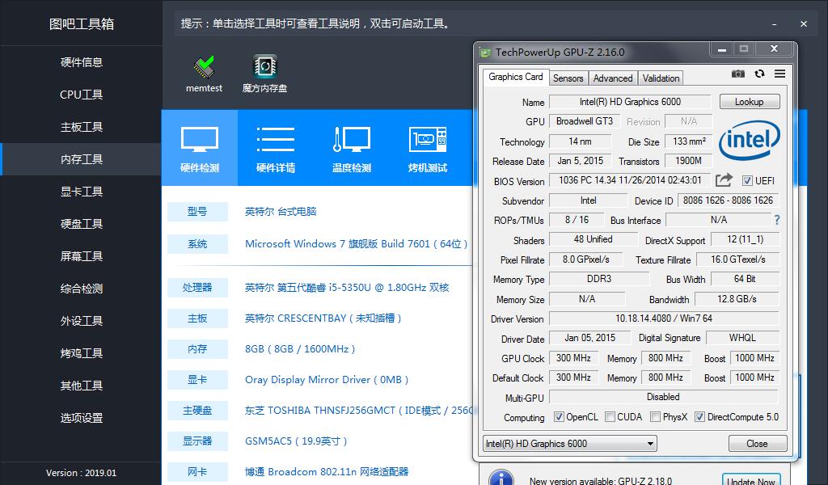This screenshot has height=485, width=828.
Task: Open 外设工具 in the sidebar
Action: coord(82,321)
